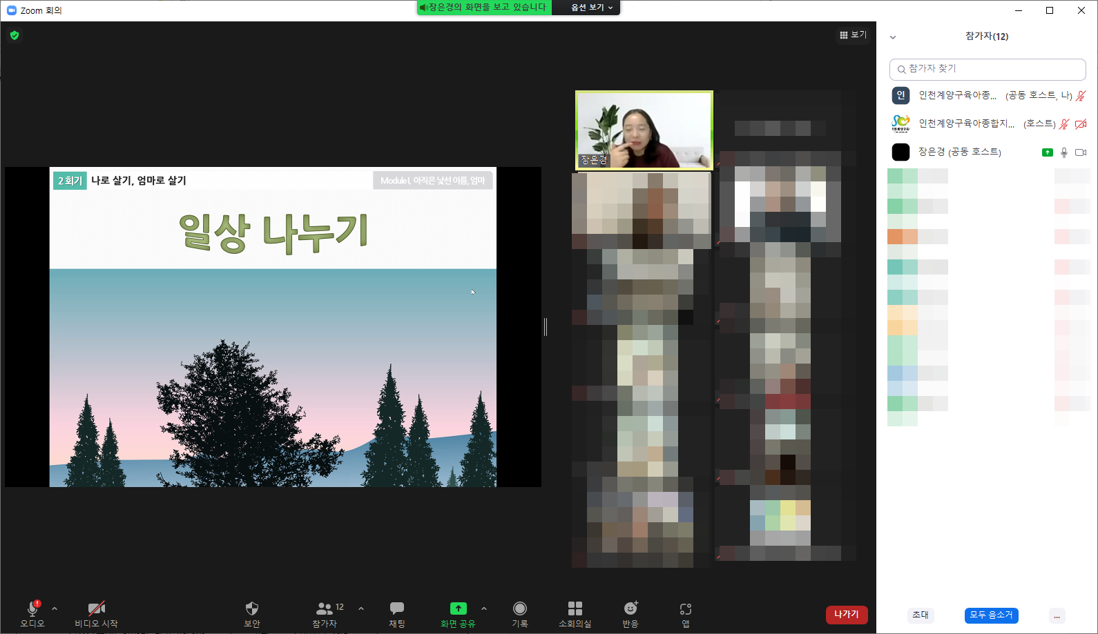Start video with 비디오 시작
The image size is (1098, 634).
[97, 613]
